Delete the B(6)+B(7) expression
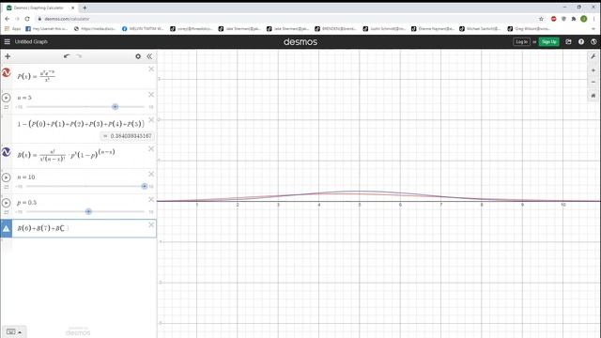 [x=151, y=224]
